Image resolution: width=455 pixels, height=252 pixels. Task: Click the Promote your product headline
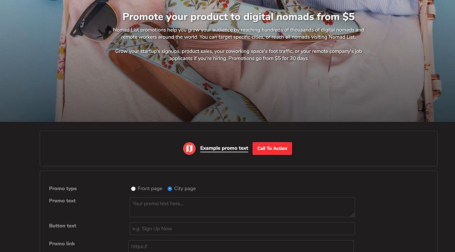point(238,16)
